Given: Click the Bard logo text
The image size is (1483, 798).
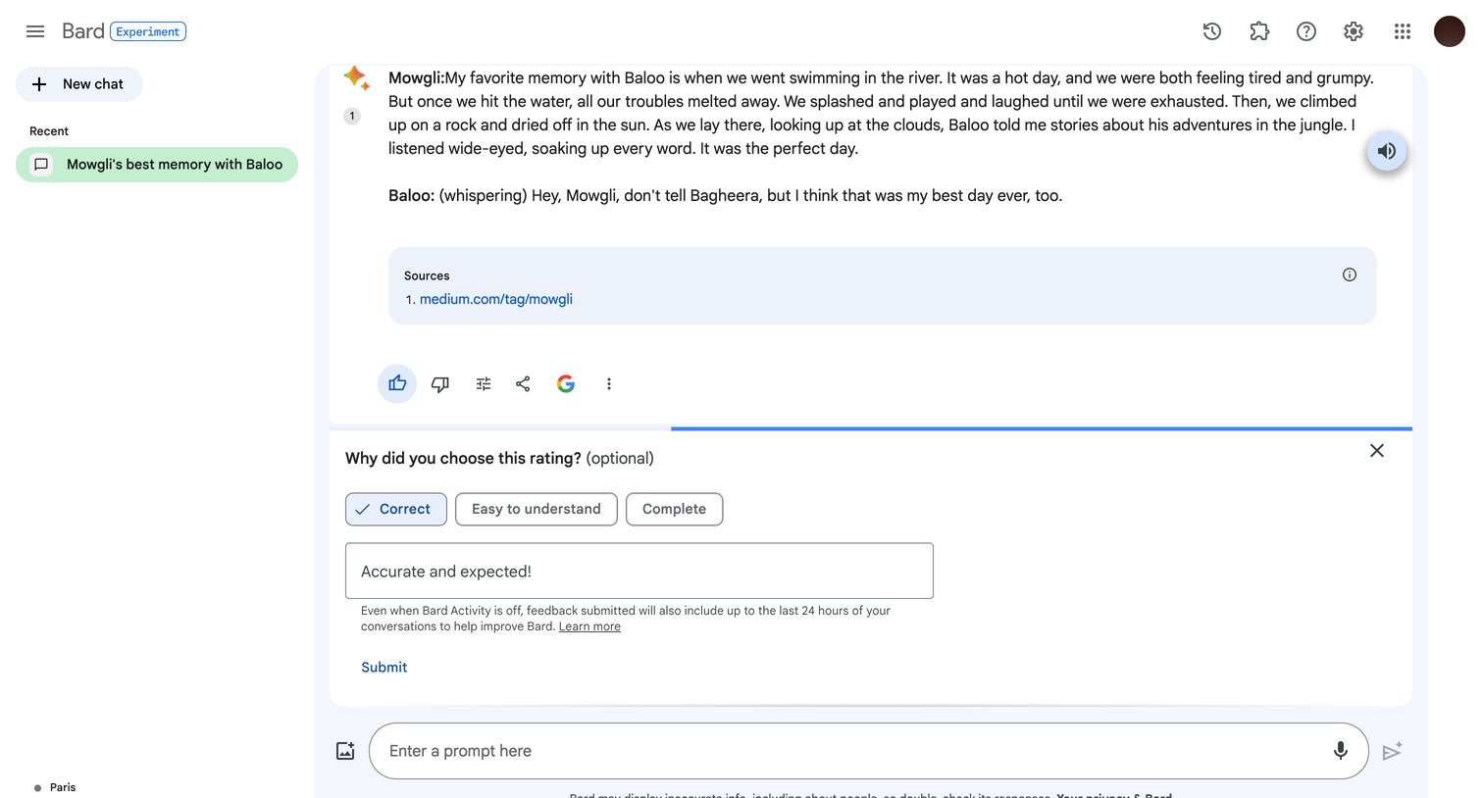Looking at the screenshot, I should pyautogui.click(x=83, y=31).
